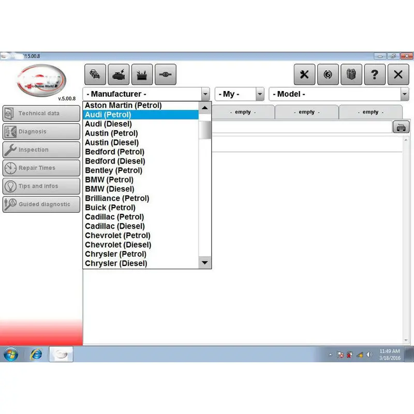Screen dimensions: 414x414
Task: Click manufacturer list scroll up arrow
Action: (204, 108)
